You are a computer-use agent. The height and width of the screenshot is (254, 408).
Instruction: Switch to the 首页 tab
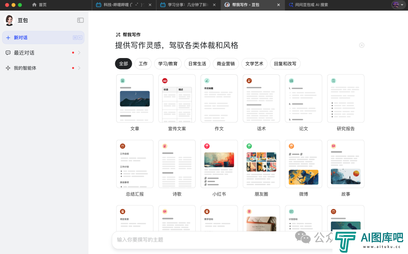click(39, 5)
